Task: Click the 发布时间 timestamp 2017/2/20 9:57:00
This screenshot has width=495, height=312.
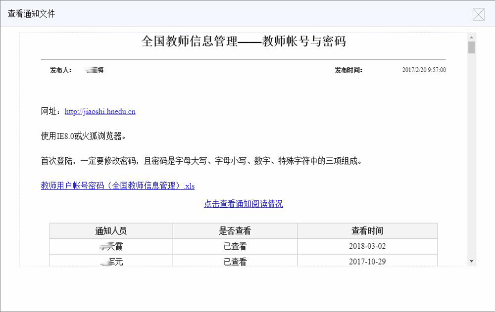Action: (424, 70)
